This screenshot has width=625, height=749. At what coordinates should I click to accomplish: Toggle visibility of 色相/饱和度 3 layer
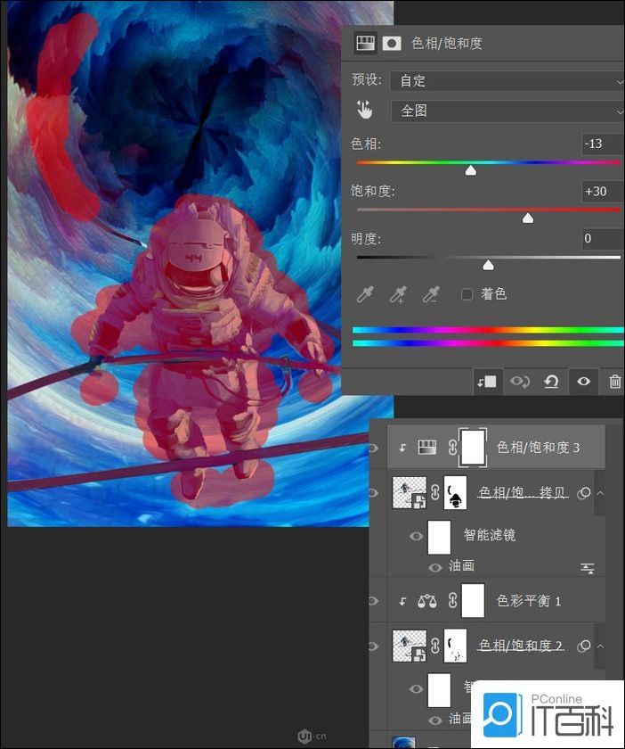click(x=373, y=448)
